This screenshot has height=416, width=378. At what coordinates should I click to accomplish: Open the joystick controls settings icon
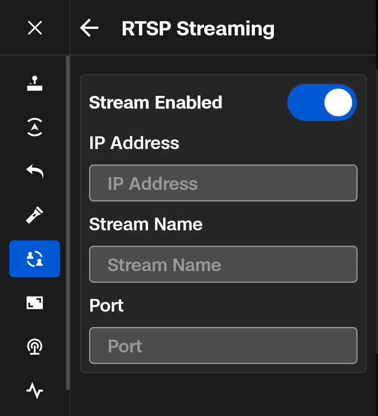pyautogui.click(x=35, y=83)
